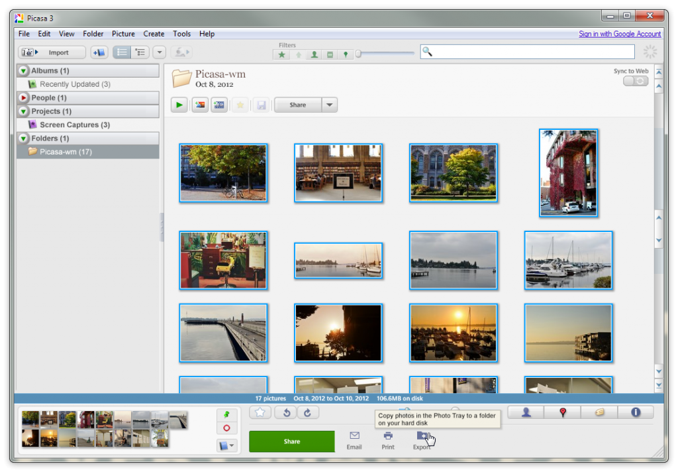Select the library reading room thumbnail
Viewport: 678px width, 472px height.
[338, 173]
